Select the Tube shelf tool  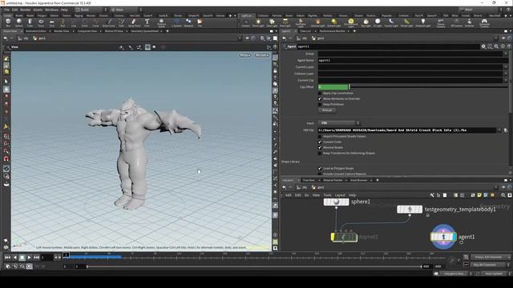point(30,23)
